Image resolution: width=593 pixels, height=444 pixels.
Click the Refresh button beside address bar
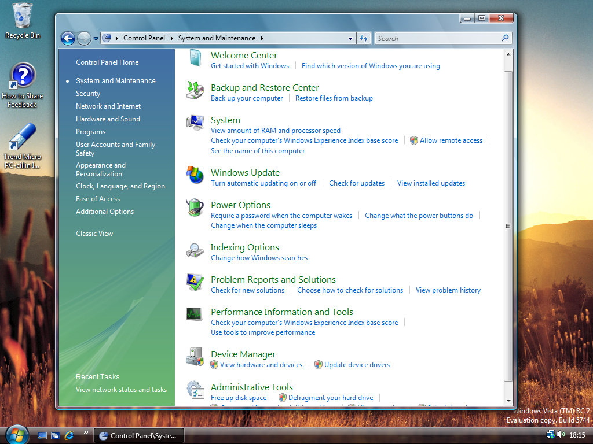click(x=364, y=38)
